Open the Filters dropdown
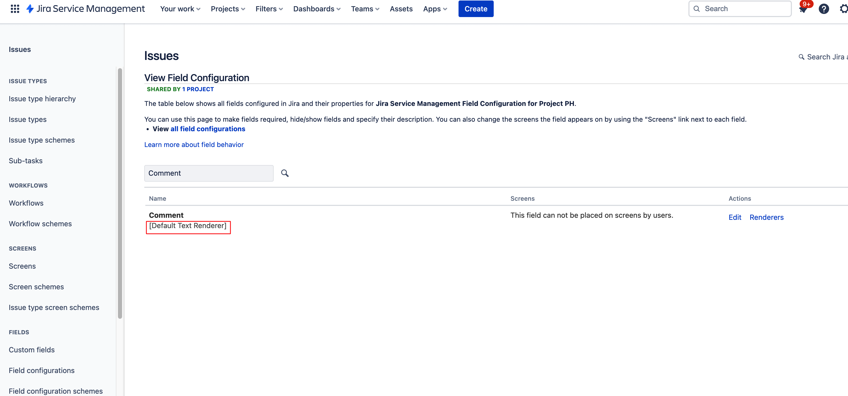The height and width of the screenshot is (396, 848). tap(269, 9)
